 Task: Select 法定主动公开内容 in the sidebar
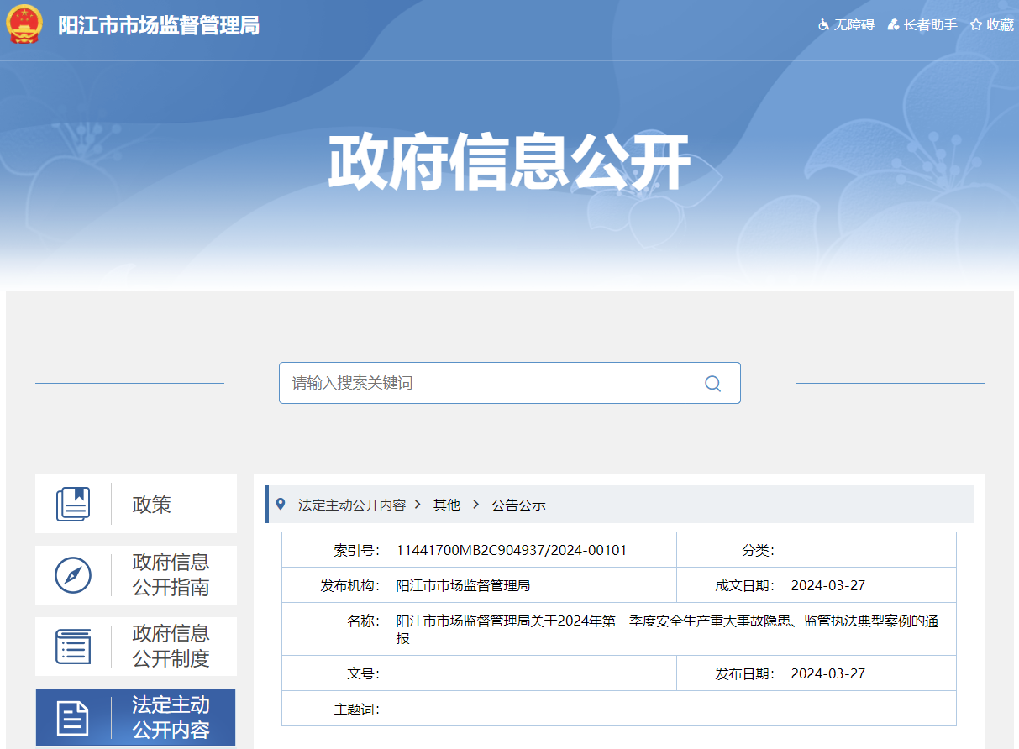[x=171, y=718]
